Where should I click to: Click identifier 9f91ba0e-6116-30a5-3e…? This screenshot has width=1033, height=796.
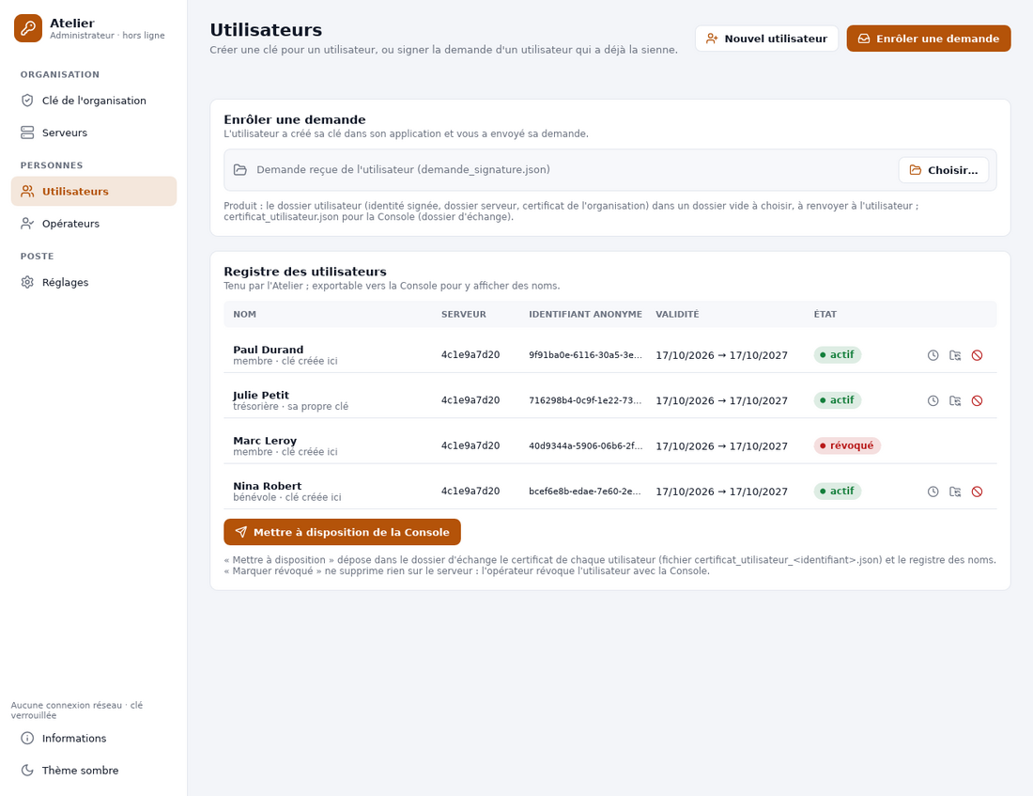(585, 355)
